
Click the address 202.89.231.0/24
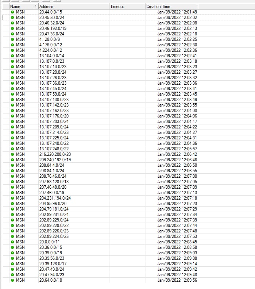click(54, 215)
